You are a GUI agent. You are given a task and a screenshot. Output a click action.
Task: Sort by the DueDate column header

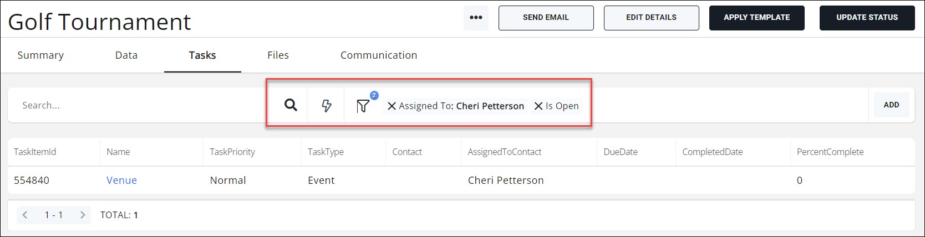click(x=621, y=152)
